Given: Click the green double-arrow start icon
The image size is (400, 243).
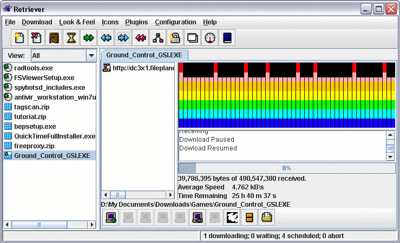Looking at the screenshot, I should (89, 38).
